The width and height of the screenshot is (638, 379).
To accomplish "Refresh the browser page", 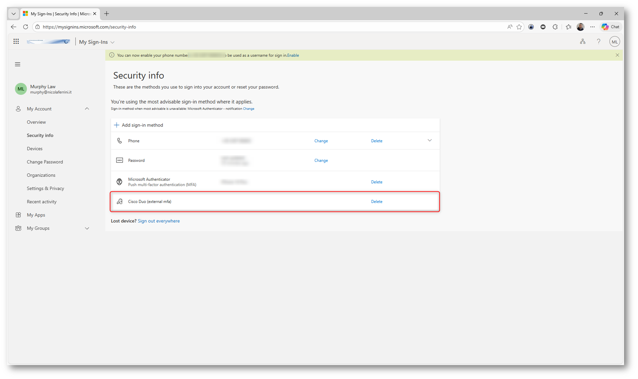I will pyautogui.click(x=26, y=27).
